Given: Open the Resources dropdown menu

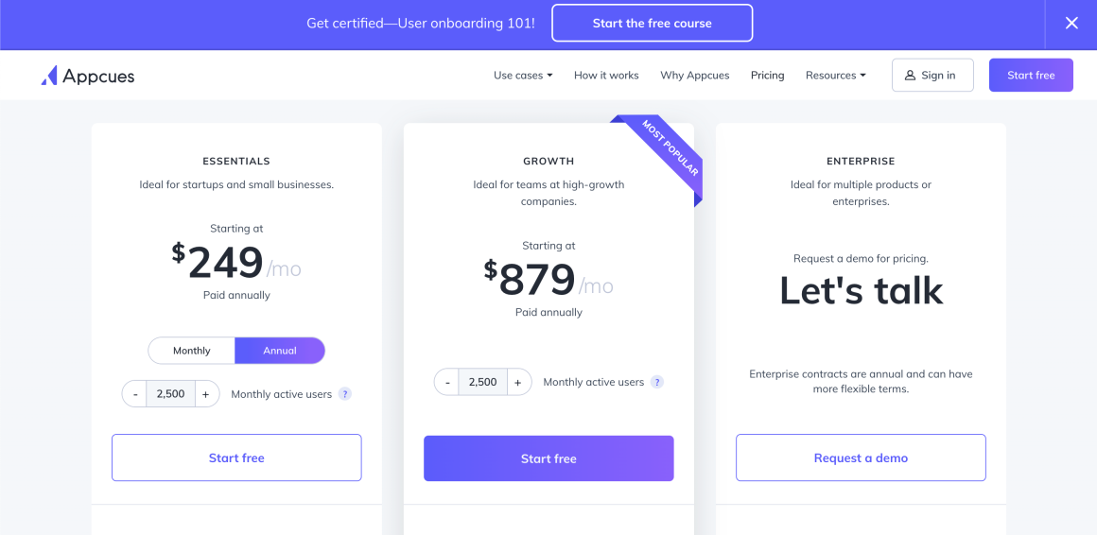Looking at the screenshot, I should pos(836,75).
